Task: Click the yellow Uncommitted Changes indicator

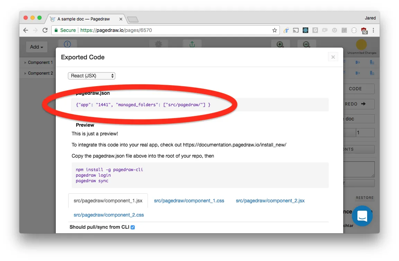Action: coord(361,45)
